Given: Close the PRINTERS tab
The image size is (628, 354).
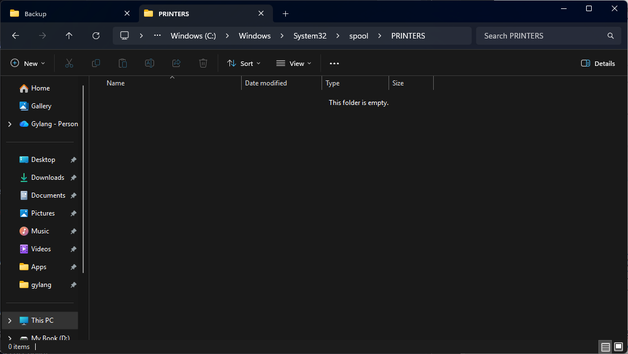Looking at the screenshot, I should click(261, 13).
